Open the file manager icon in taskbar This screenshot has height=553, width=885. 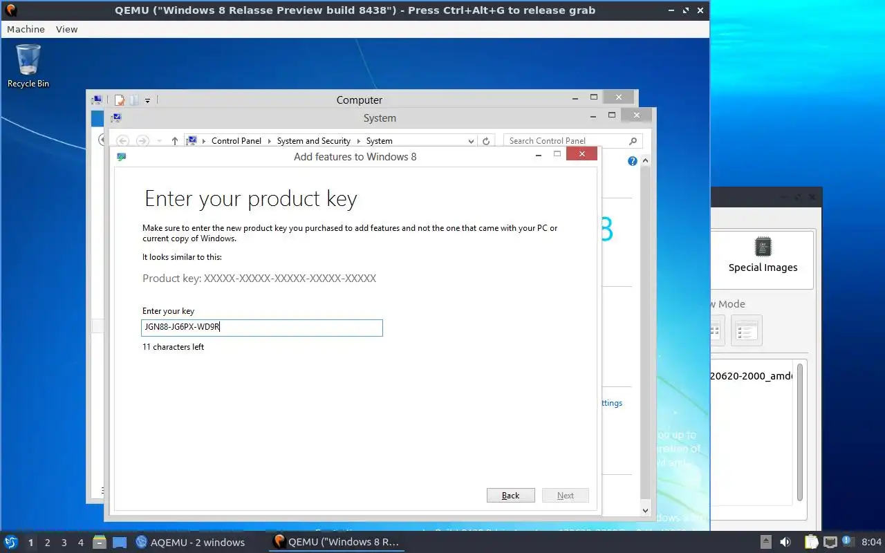pos(100,542)
